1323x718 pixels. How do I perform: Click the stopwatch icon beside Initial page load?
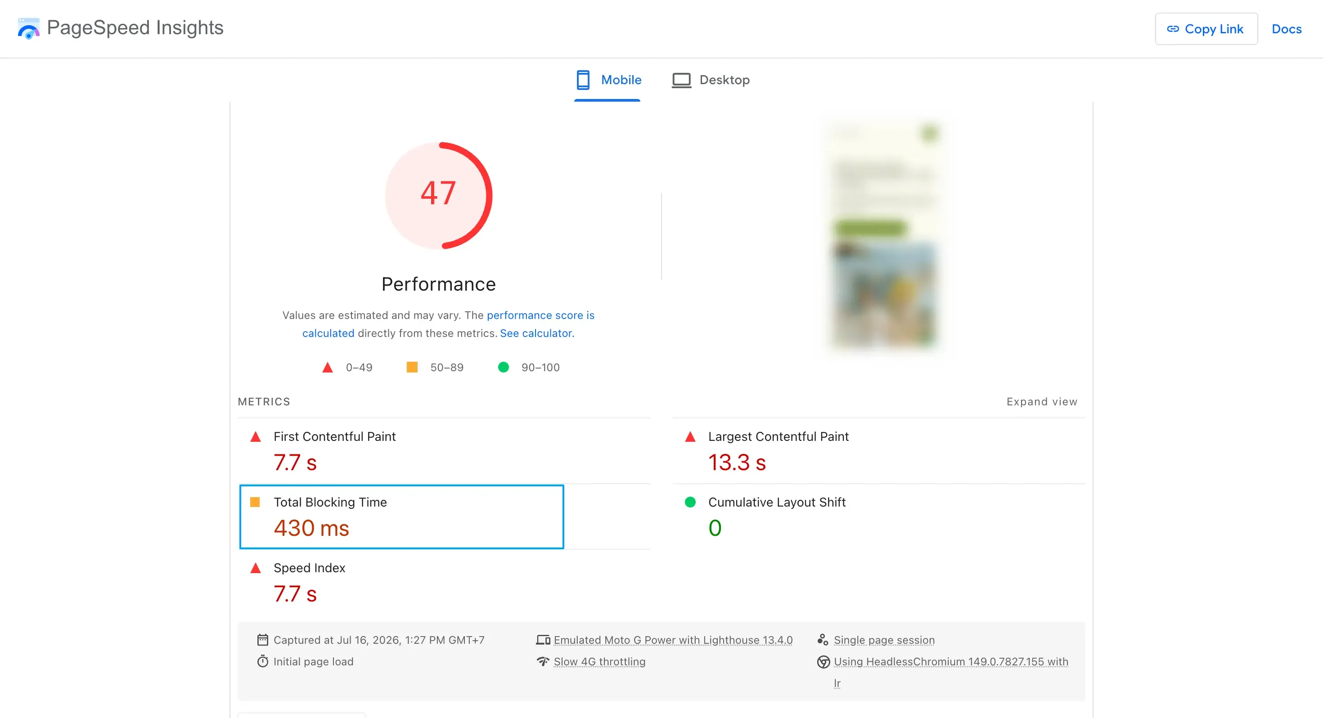tap(262, 661)
